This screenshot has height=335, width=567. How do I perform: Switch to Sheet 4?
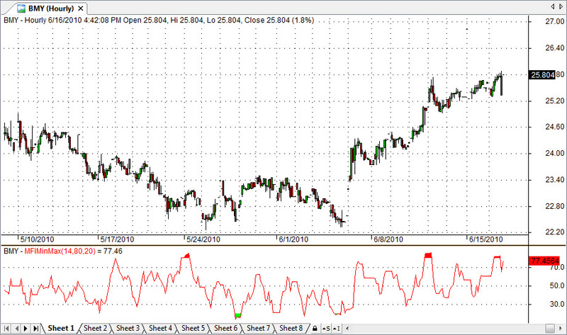pyautogui.click(x=160, y=328)
